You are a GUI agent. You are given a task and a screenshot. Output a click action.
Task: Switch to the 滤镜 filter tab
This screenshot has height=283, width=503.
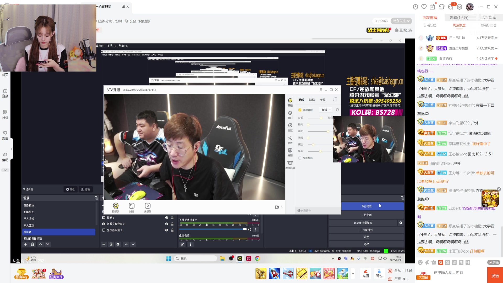312,100
